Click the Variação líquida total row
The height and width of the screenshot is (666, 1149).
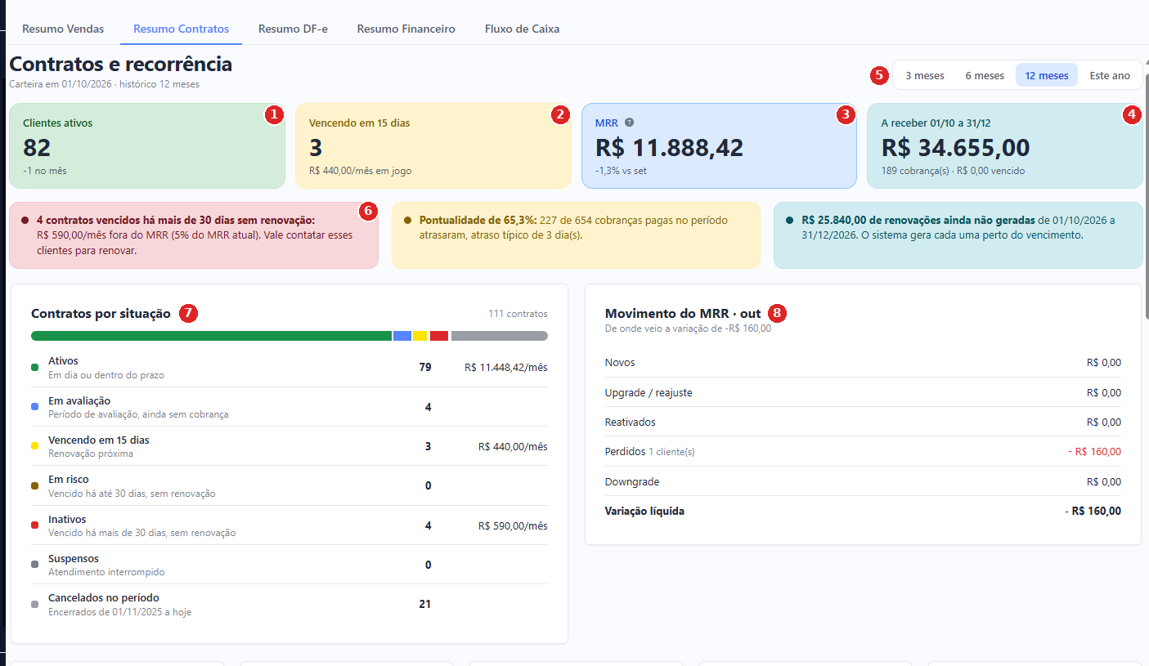coord(863,512)
